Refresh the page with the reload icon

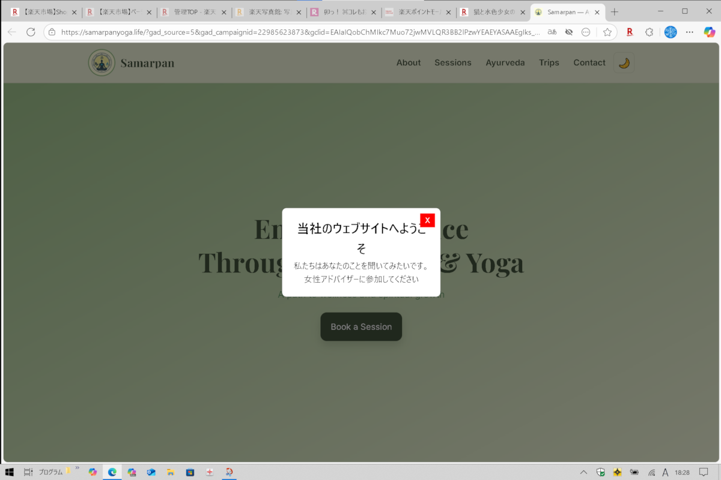pyautogui.click(x=31, y=32)
